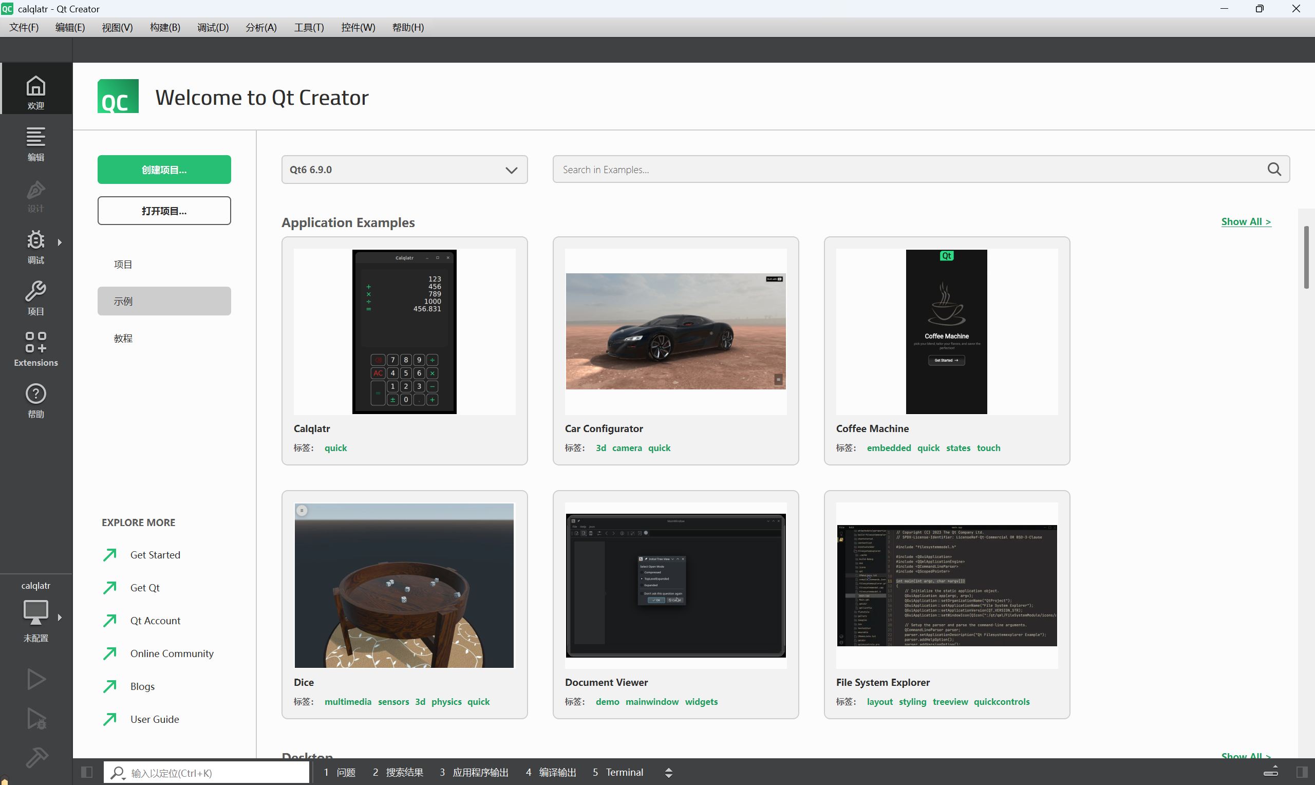Expand the Qt6 6.9.0 version dropdown
The width and height of the screenshot is (1315, 785).
(x=404, y=170)
